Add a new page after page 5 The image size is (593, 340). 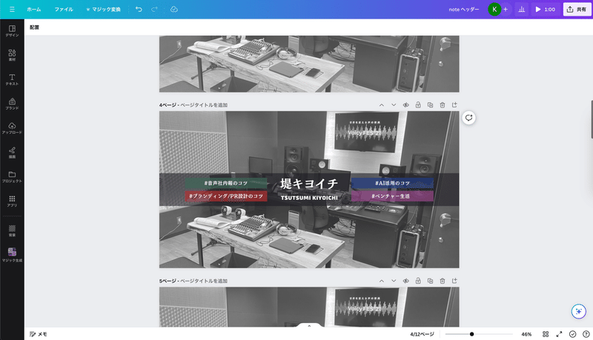tap(454, 281)
